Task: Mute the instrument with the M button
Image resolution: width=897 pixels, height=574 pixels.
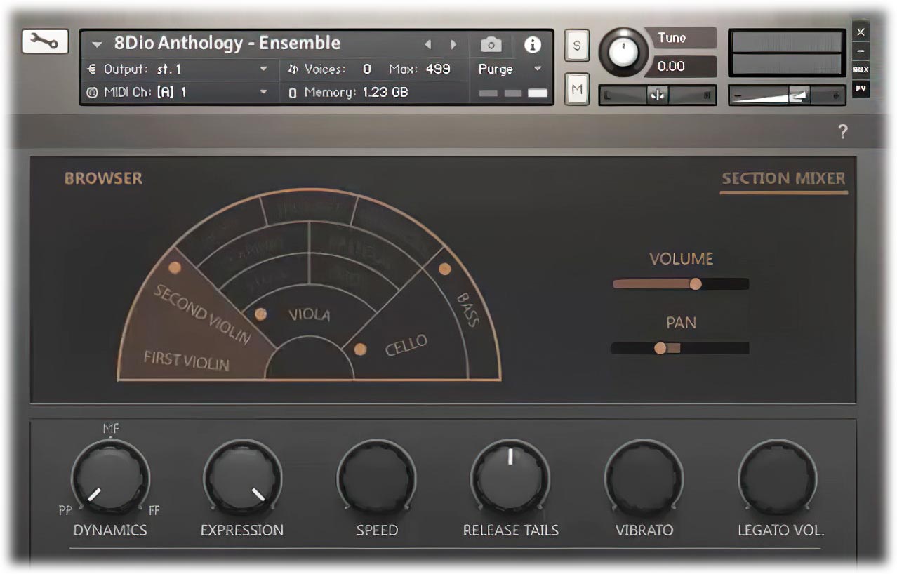Action: click(576, 86)
